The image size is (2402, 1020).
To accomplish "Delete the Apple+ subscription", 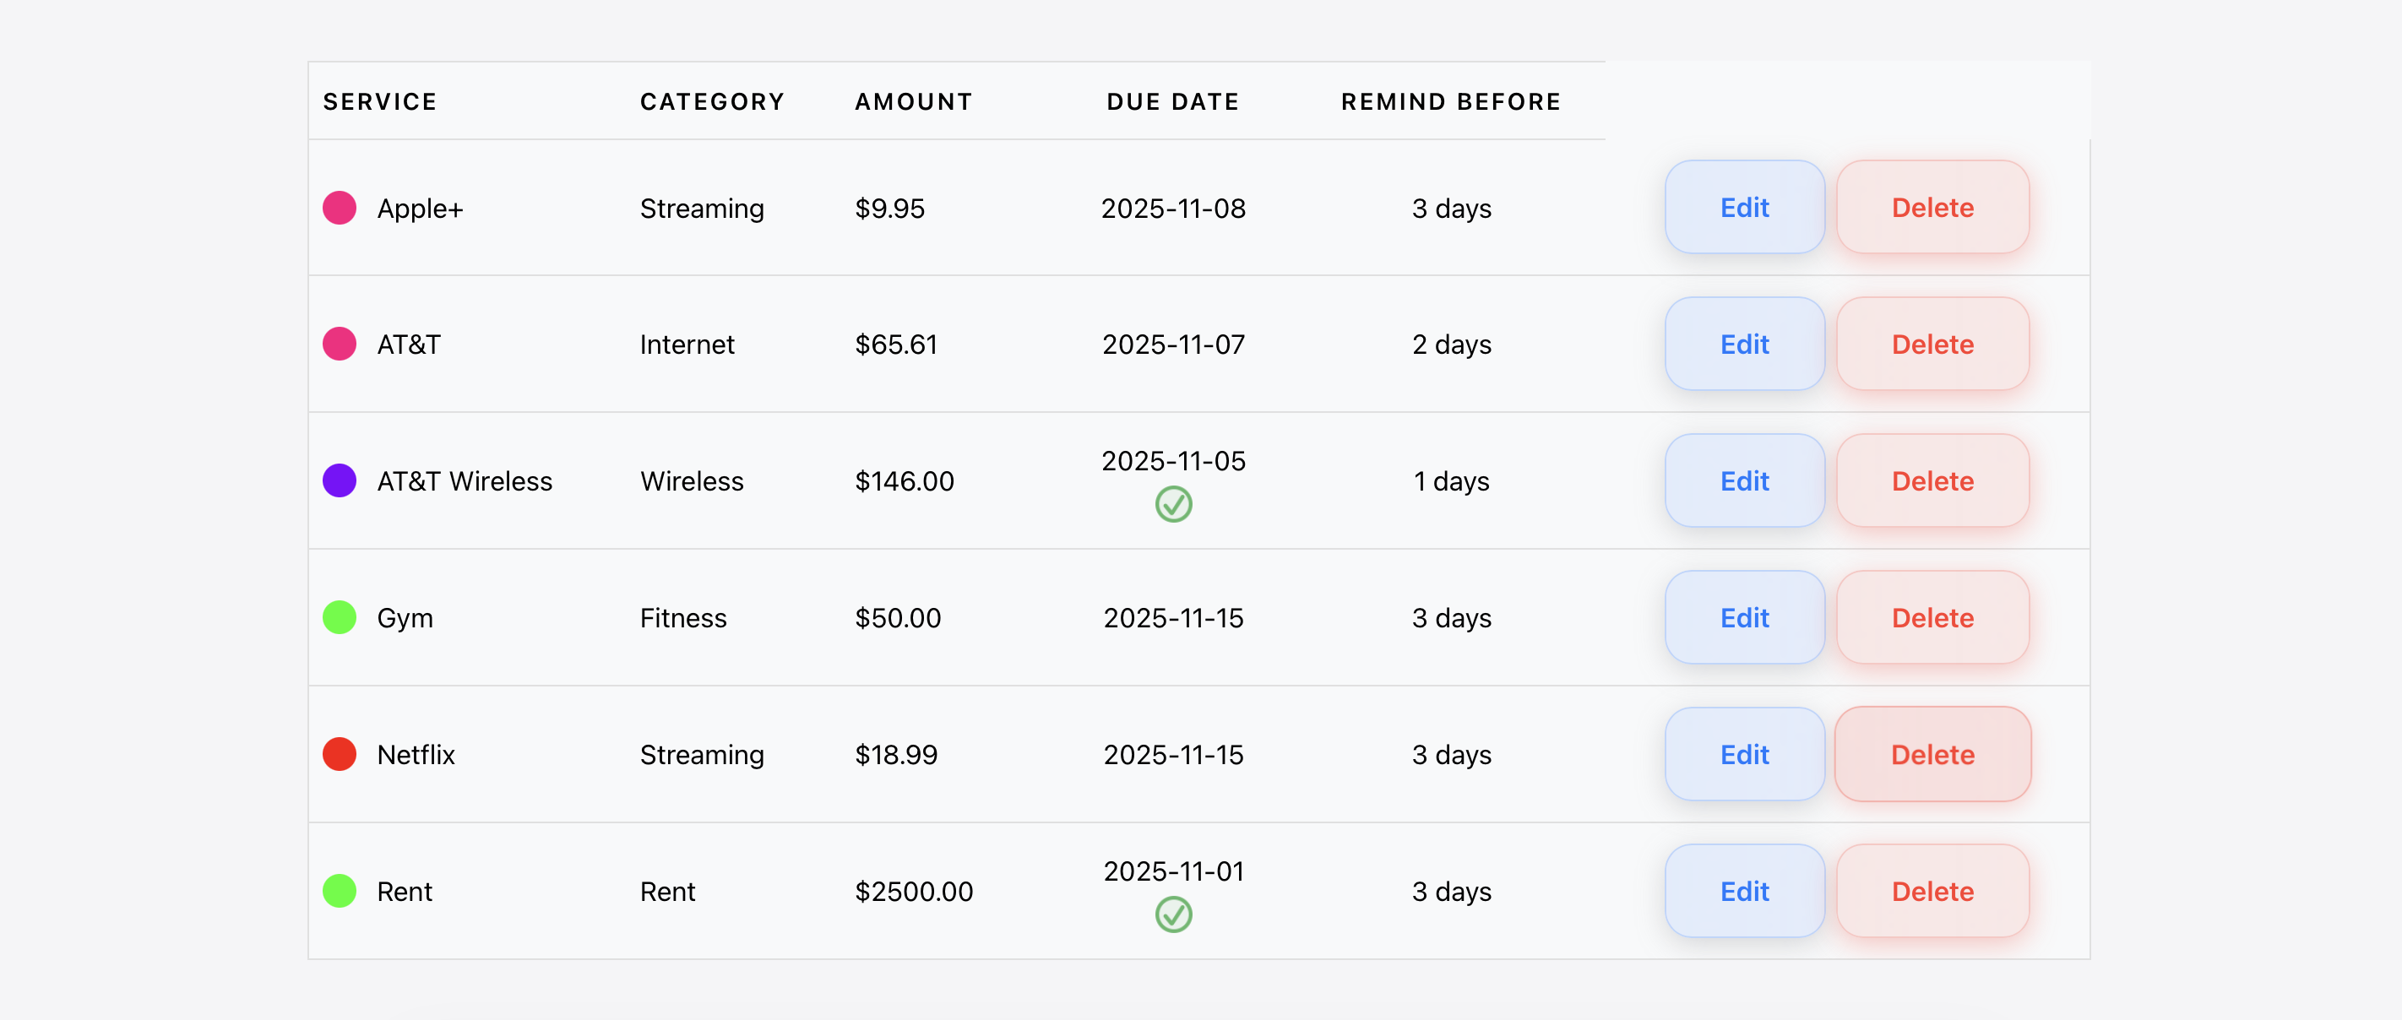I will (x=1932, y=207).
